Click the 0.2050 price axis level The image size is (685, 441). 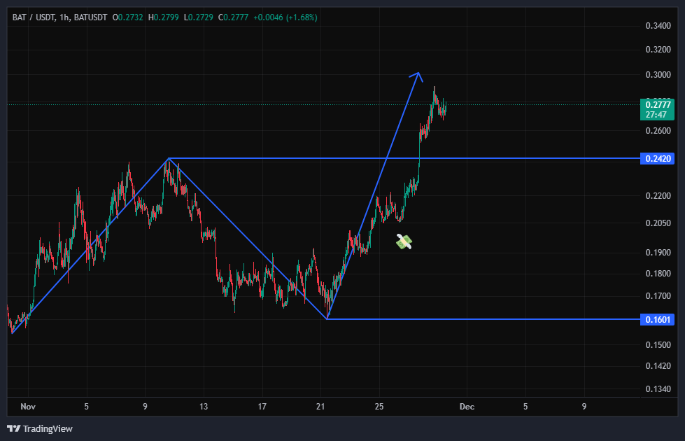(658, 223)
